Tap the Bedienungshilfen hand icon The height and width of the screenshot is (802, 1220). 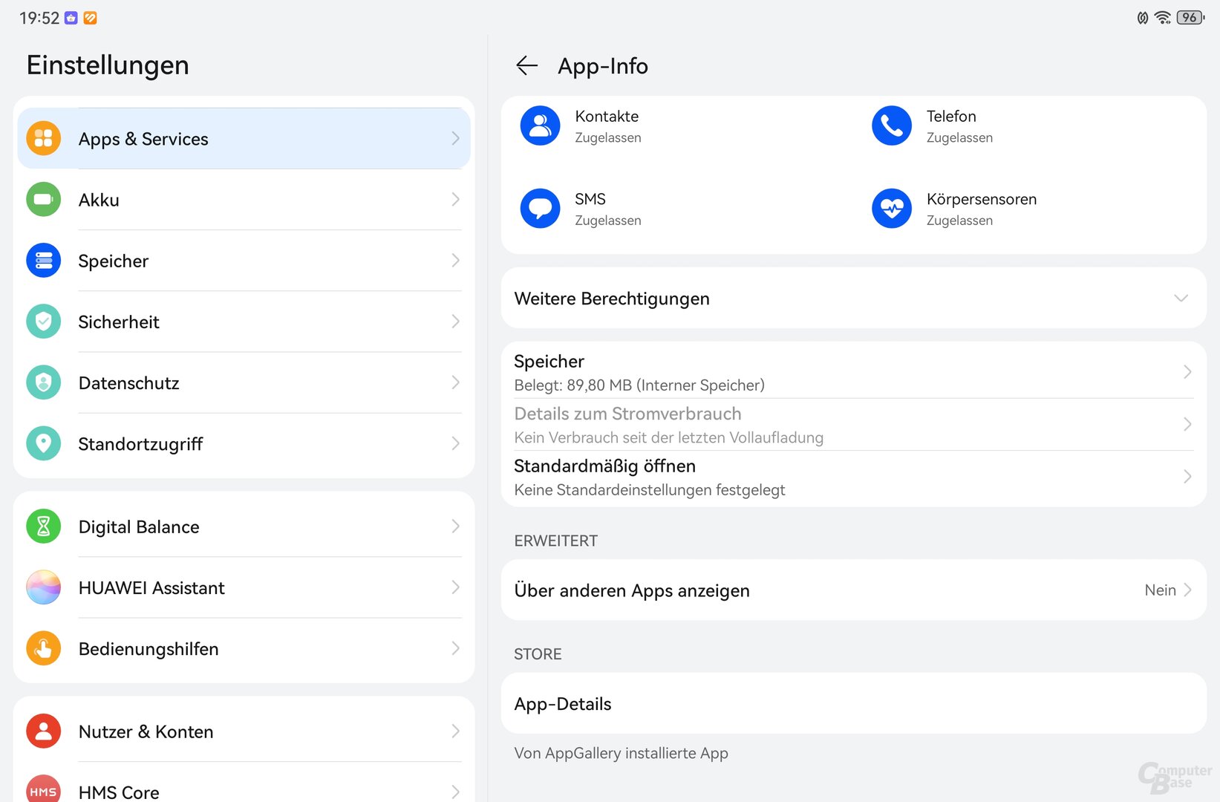[x=44, y=648]
